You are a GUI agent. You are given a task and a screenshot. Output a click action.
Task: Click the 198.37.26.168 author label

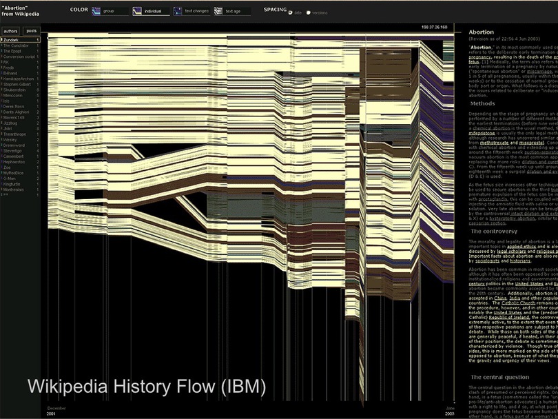pos(435,27)
